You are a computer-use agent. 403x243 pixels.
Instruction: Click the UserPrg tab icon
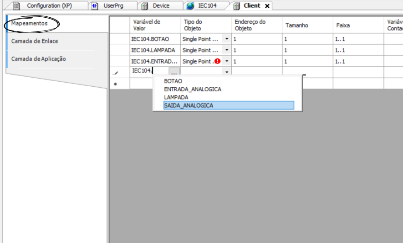[95, 6]
